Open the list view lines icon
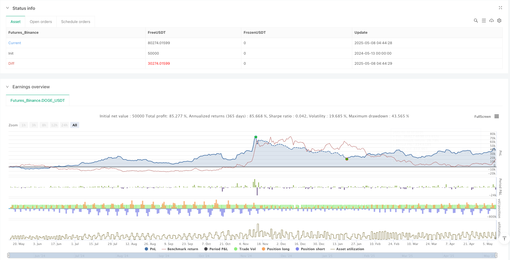510x260 pixels. [484, 21]
